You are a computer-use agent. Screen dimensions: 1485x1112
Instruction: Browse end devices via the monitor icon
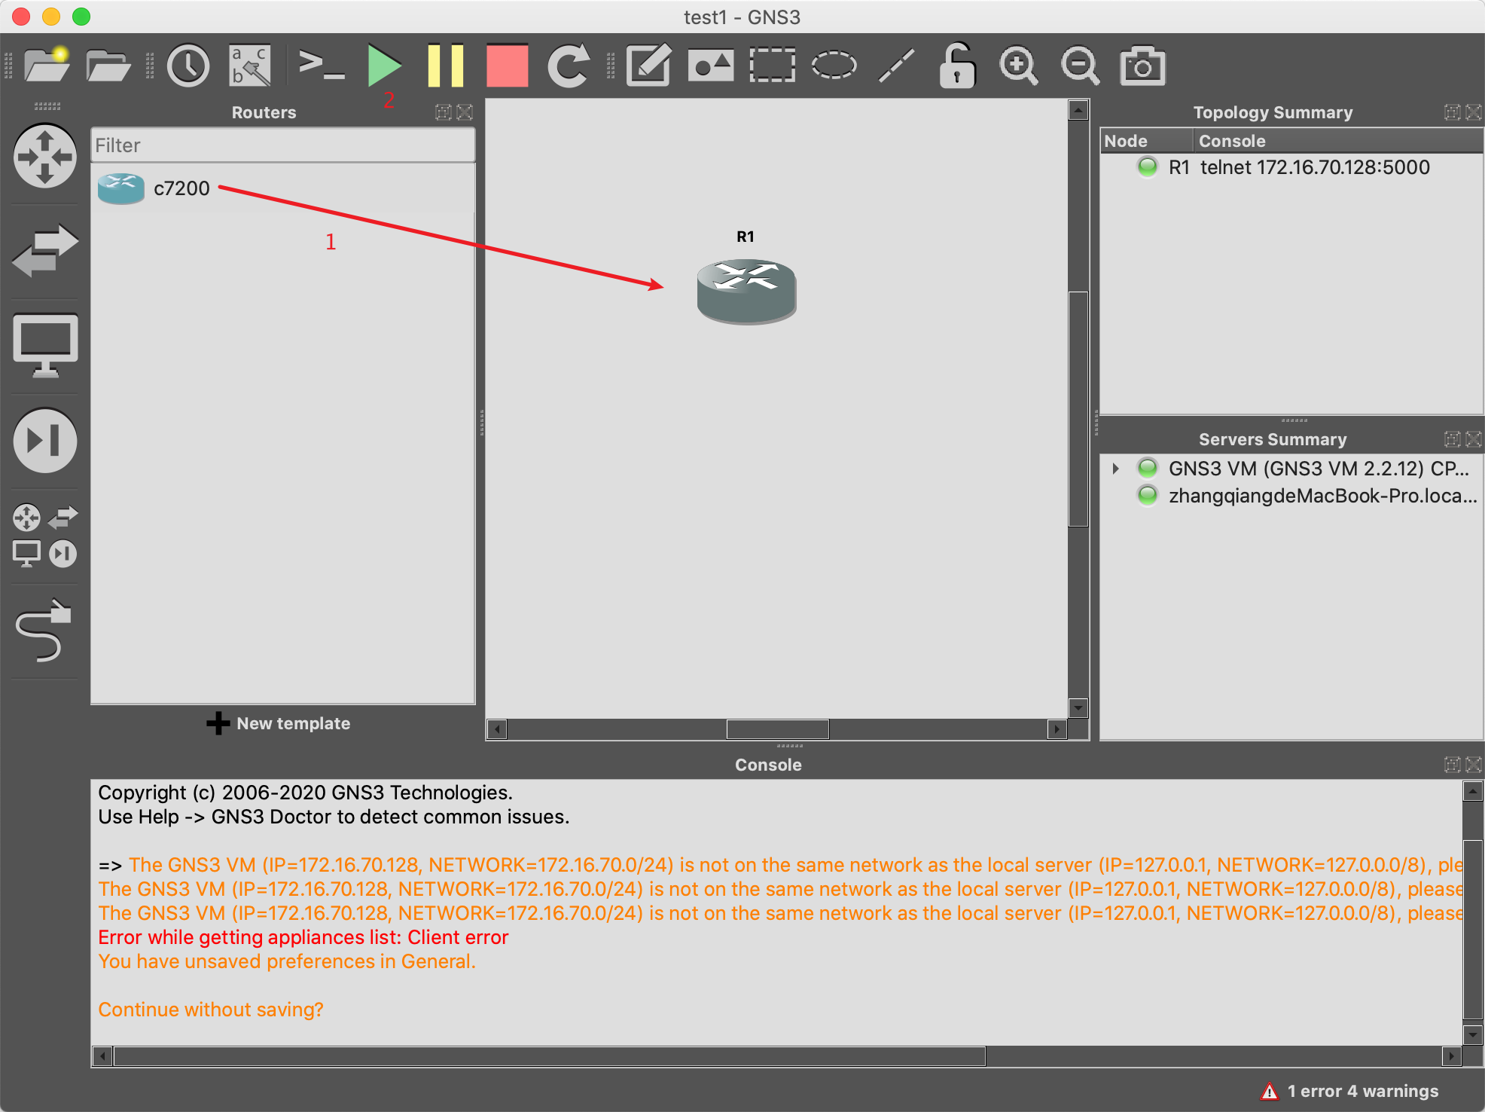tap(45, 345)
